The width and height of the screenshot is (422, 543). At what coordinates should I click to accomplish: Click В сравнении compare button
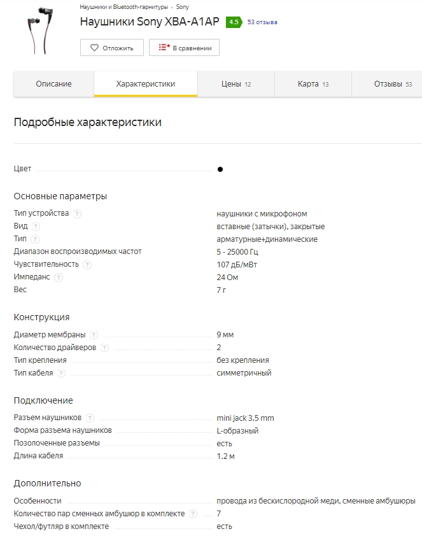coord(184,48)
